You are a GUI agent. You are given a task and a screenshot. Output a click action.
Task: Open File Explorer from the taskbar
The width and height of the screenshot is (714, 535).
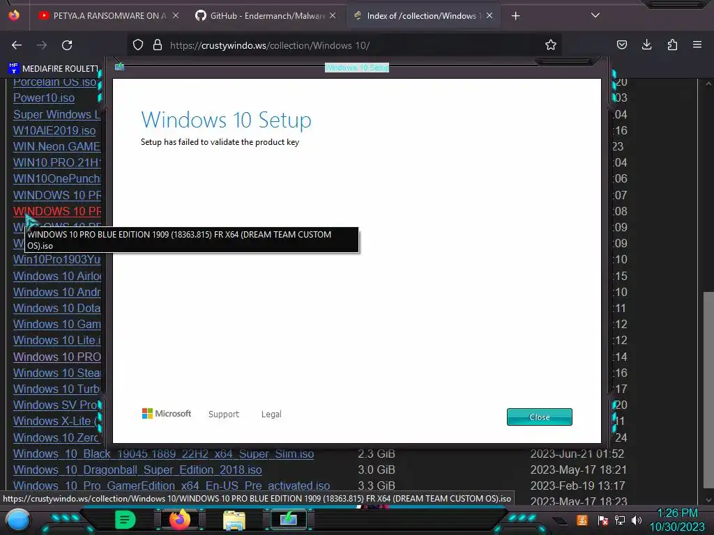[x=234, y=520]
